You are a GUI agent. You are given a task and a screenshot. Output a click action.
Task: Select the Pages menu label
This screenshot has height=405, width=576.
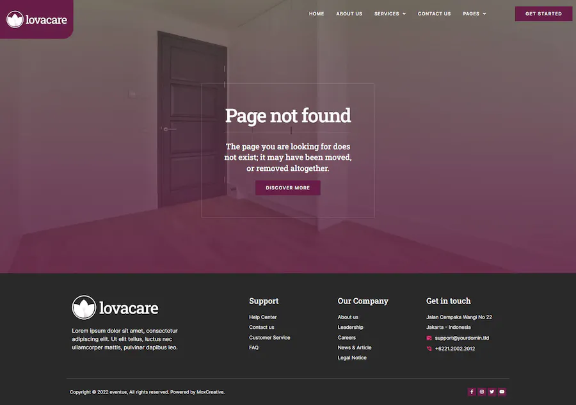click(471, 13)
